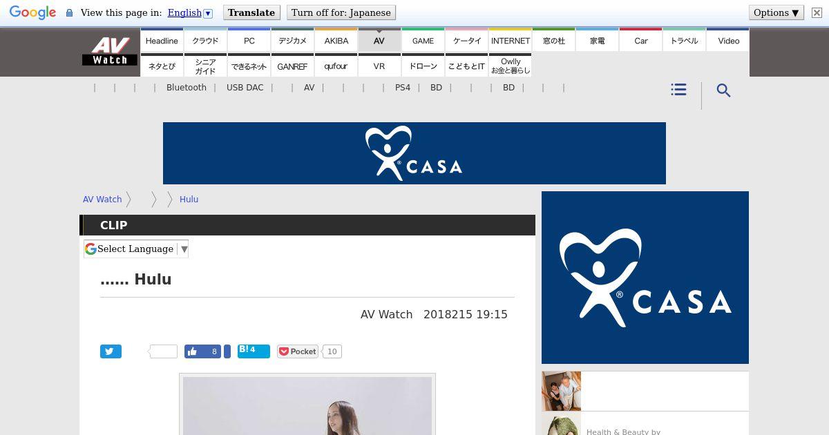Go to the GANREF tab
The image size is (829, 435).
pyautogui.click(x=292, y=66)
